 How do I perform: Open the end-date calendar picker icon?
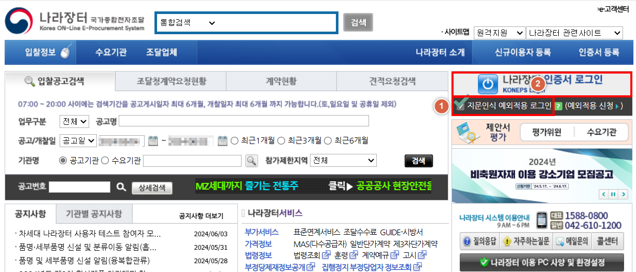(x=222, y=140)
